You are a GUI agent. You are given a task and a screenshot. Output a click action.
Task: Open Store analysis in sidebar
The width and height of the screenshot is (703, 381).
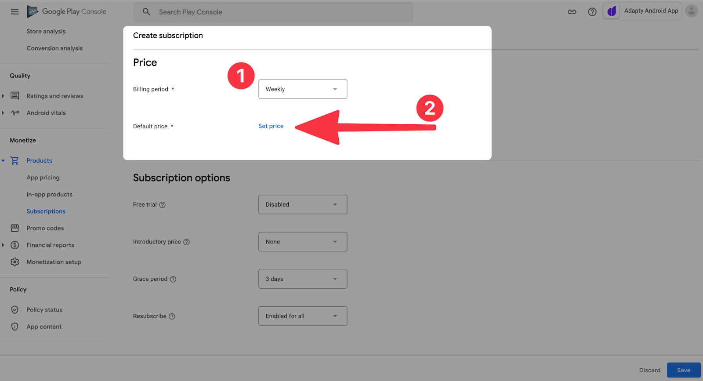click(46, 31)
